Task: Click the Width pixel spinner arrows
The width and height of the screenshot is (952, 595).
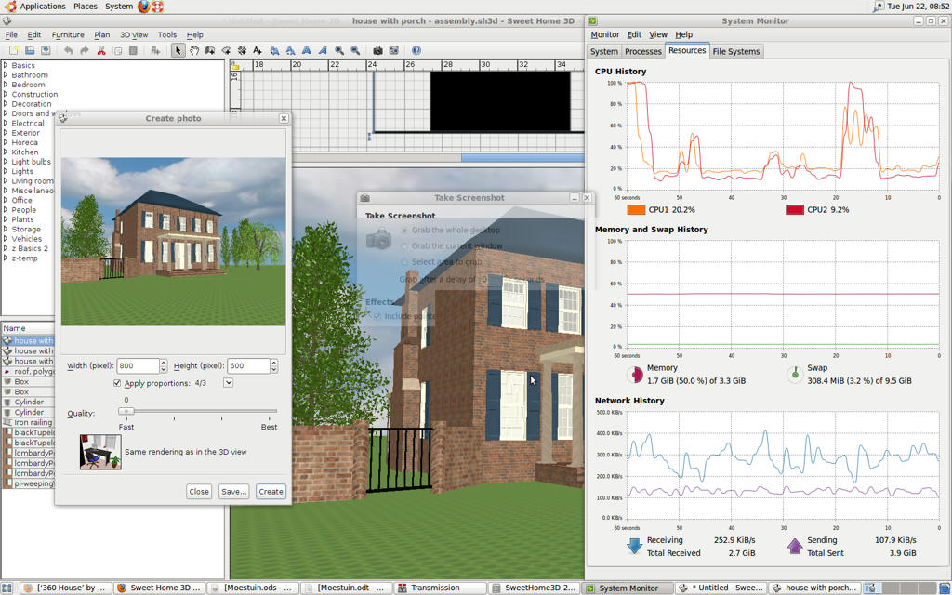Action: 164,365
